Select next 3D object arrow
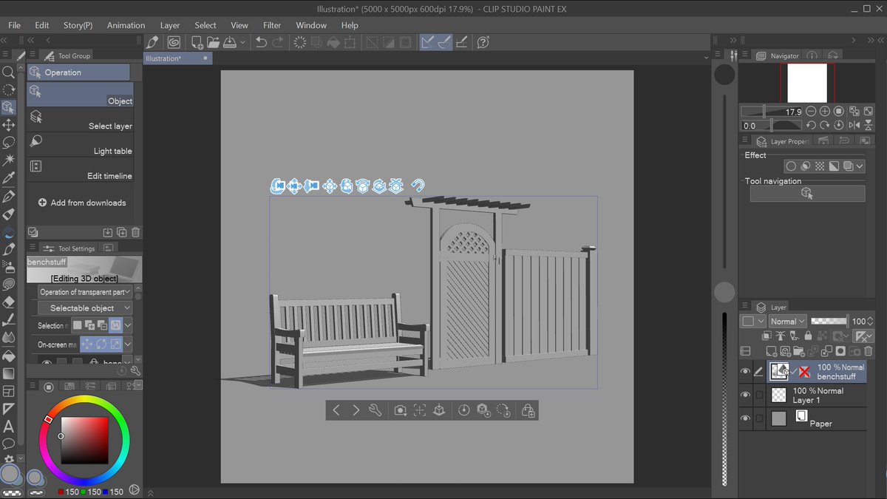 click(x=356, y=410)
